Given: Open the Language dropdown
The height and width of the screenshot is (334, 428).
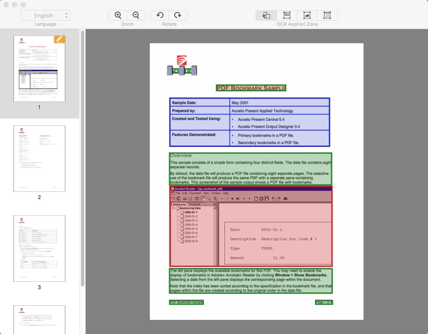Looking at the screenshot, I should 45,15.
